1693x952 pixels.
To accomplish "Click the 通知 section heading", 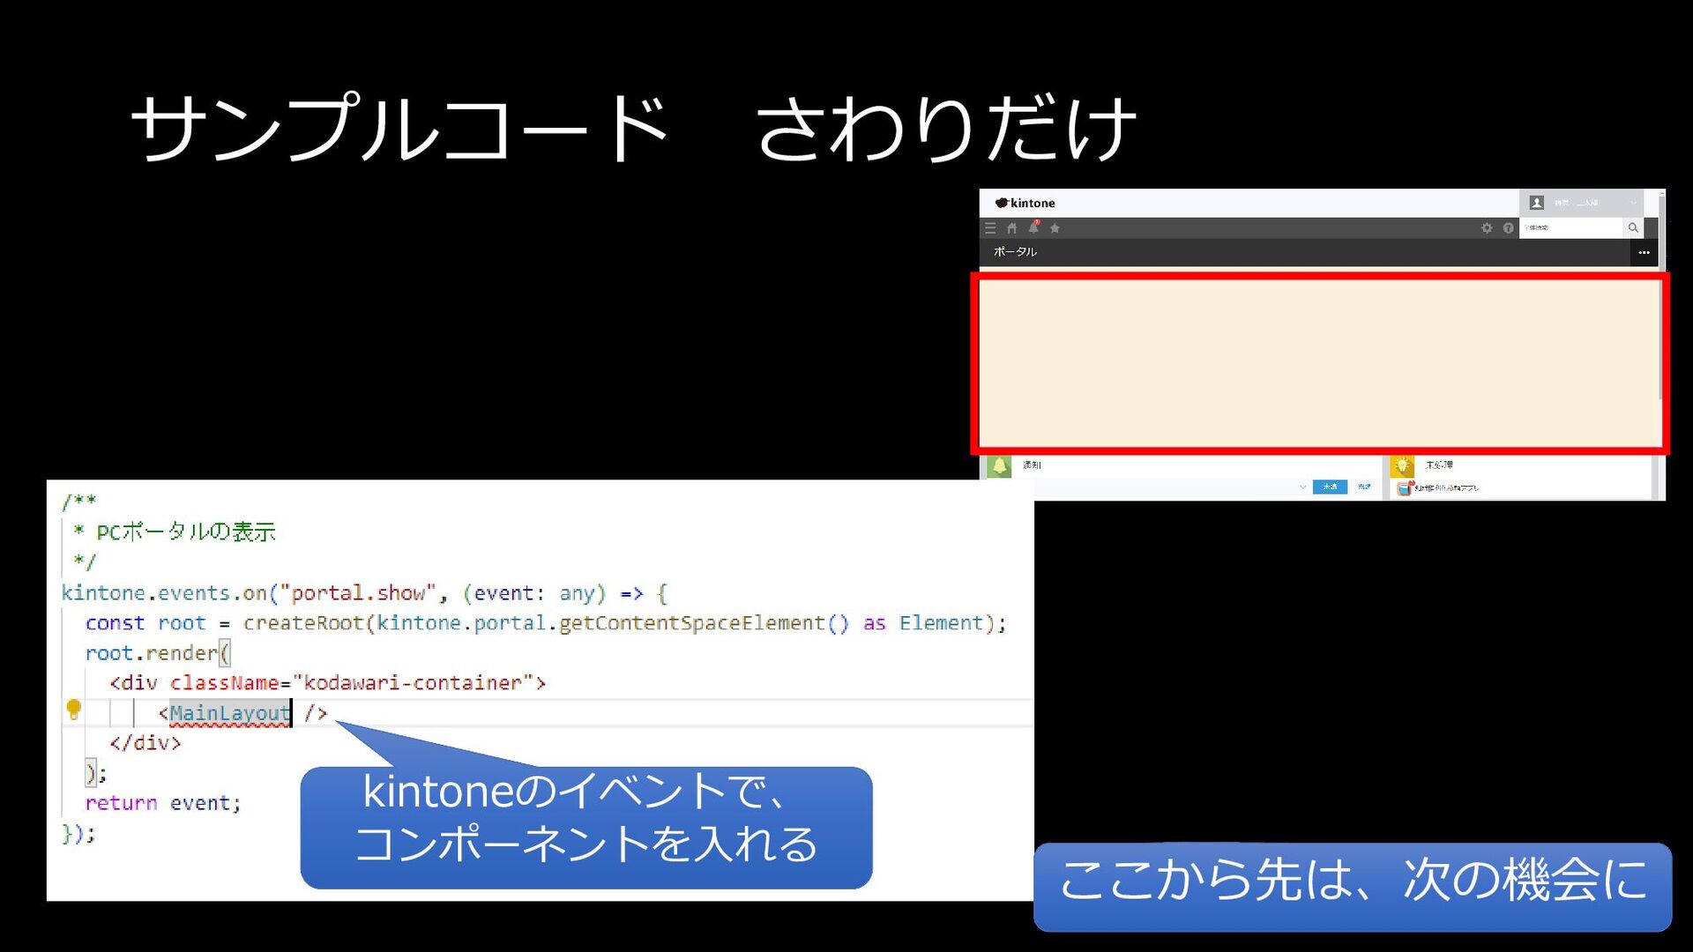I will click(x=1032, y=465).
